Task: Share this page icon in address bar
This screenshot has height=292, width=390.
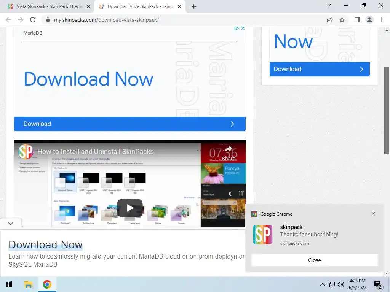Action: tap(330, 20)
